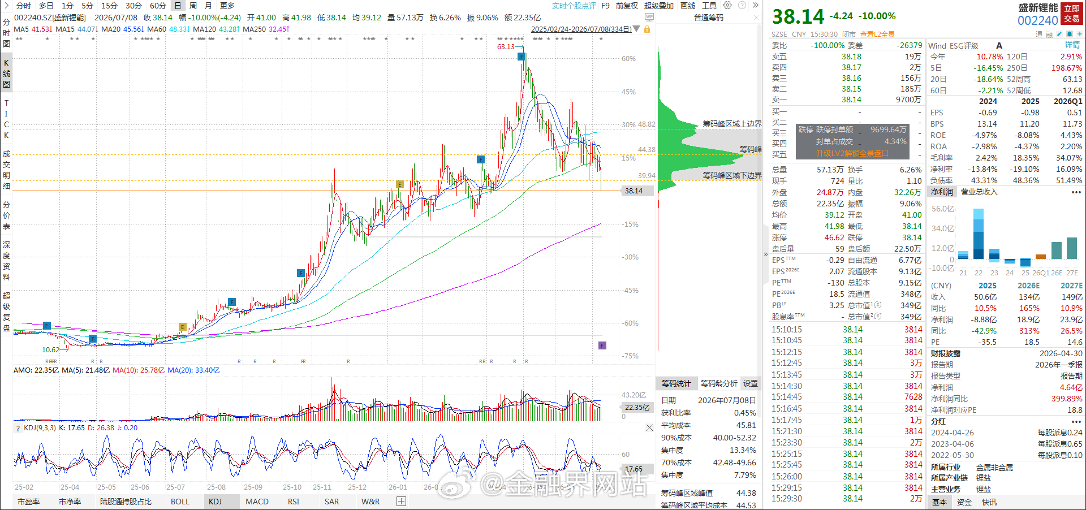
Task: Select the 30分 period
Action: pos(133,5)
